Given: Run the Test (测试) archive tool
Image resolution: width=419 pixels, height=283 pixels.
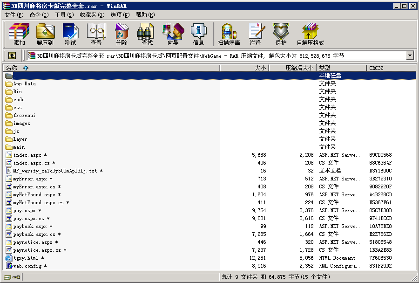Looking at the screenshot, I should (x=70, y=34).
